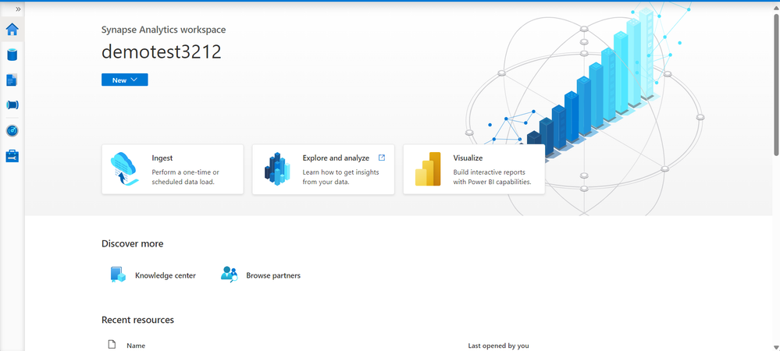Open external link icon beside Explore and analyze
Viewport: 780px width, 351px height.
(382, 158)
